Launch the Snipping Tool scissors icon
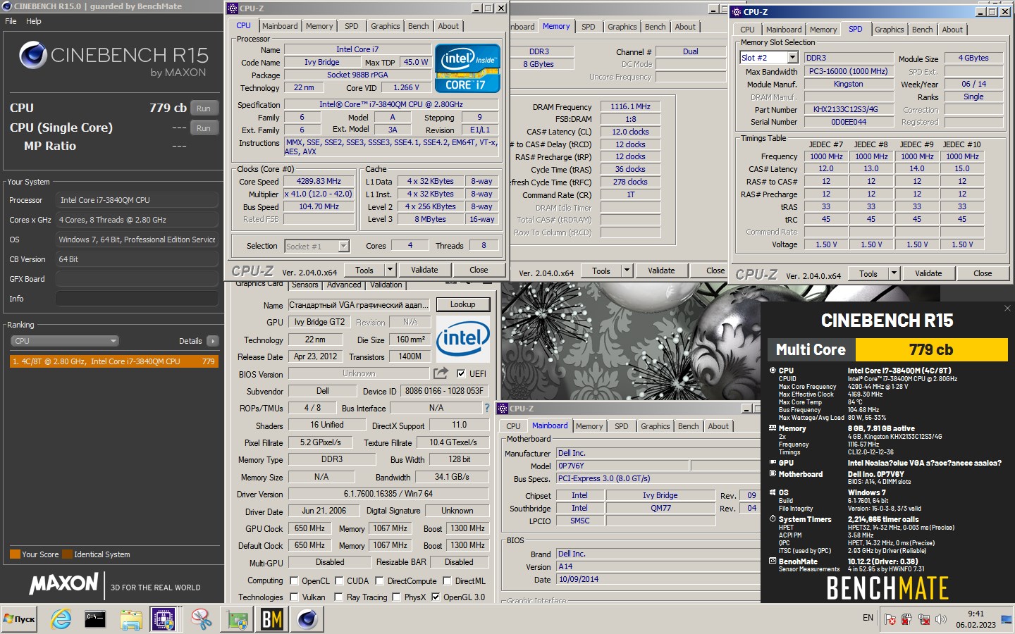The height and width of the screenshot is (634, 1015). tap(202, 619)
